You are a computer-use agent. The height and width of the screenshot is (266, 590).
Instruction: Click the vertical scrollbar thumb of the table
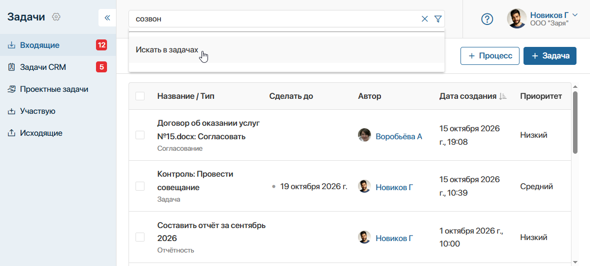(x=575, y=122)
